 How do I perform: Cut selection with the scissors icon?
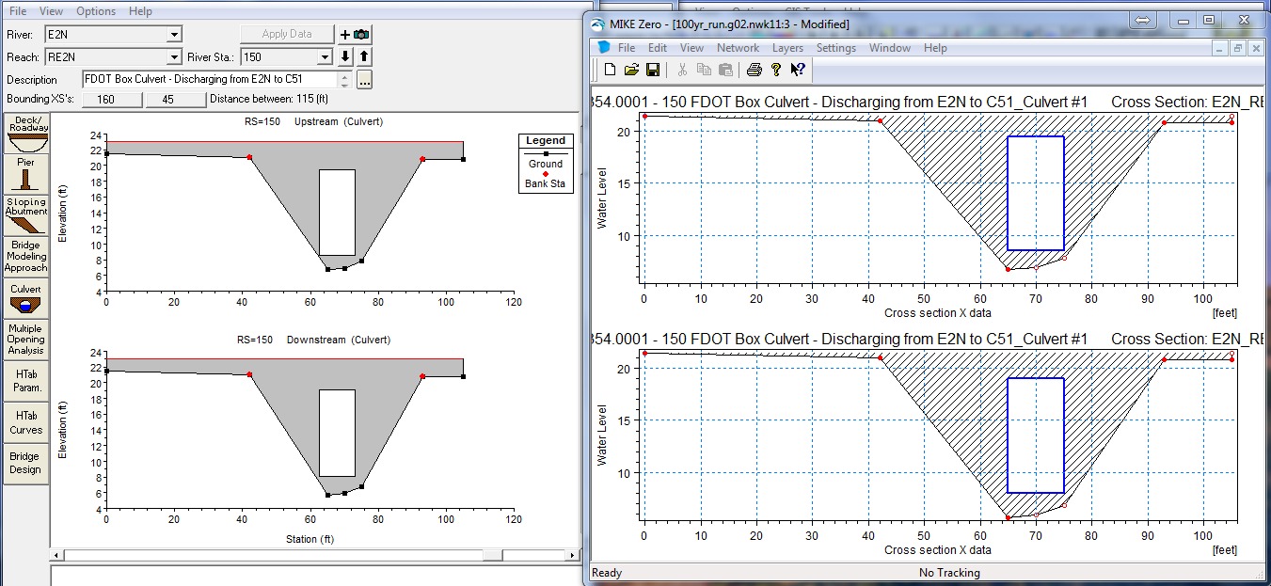(682, 69)
